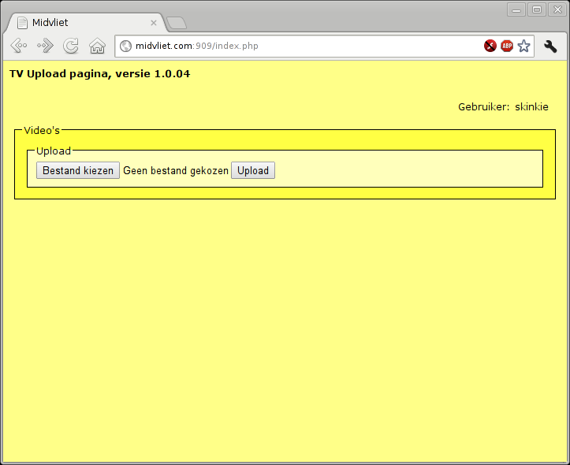Close the browser window
Screen dimensions: 570x465
(x=557, y=9)
